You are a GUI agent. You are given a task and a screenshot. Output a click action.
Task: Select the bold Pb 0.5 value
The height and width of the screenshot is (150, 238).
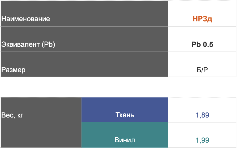click(x=202, y=45)
